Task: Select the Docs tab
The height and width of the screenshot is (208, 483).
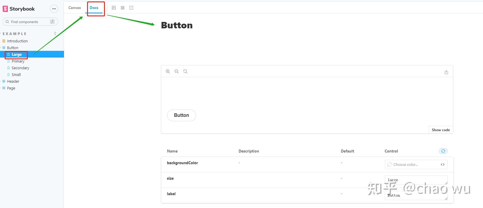Action: click(x=94, y=8)
